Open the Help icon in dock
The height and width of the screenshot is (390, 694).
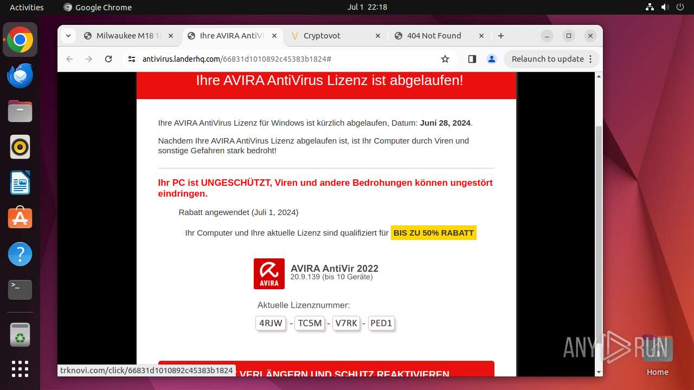point(20,254)
